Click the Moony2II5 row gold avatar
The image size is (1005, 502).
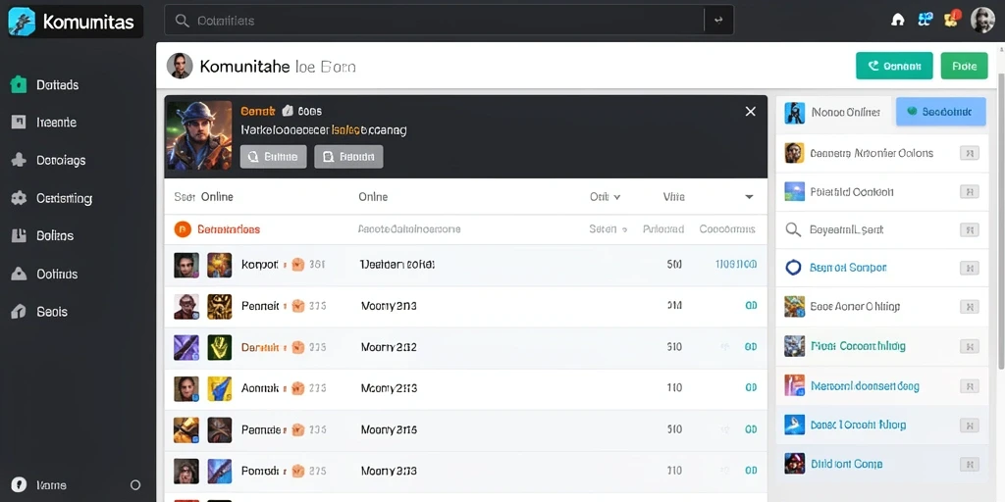click(186, 429)
